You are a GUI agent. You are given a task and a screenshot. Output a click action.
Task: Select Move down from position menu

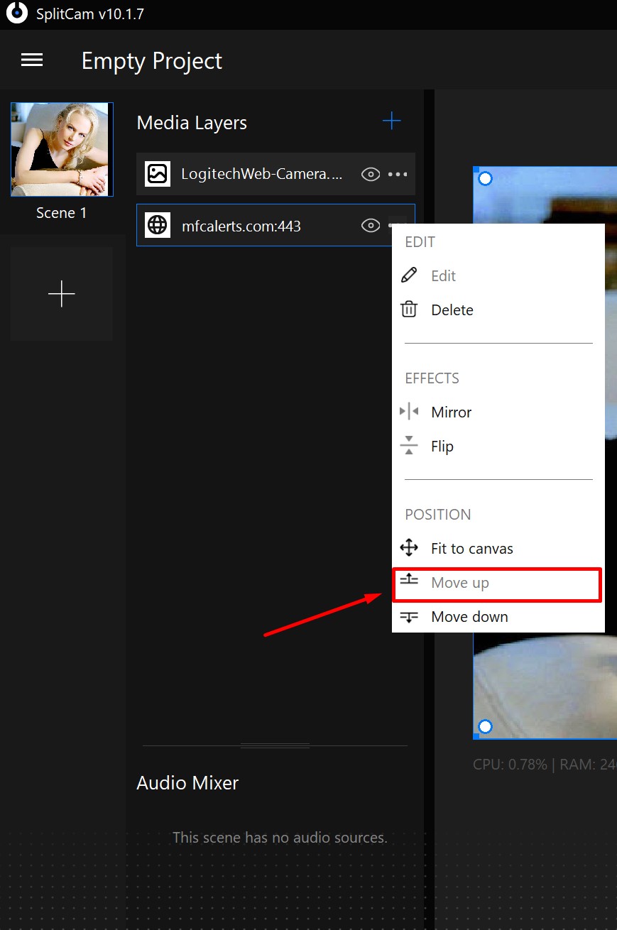coord(469,616)
